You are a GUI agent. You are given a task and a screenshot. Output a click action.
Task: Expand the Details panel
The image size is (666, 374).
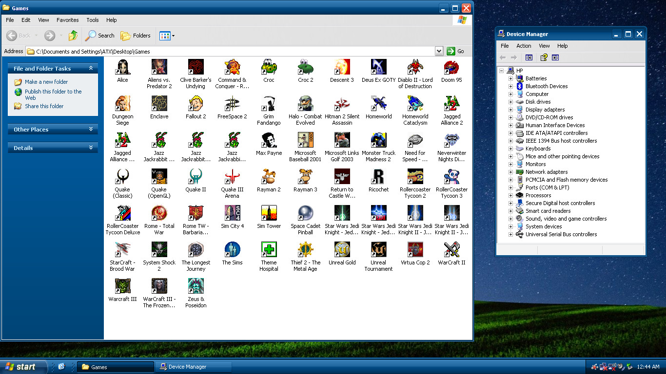pos(91,148)
